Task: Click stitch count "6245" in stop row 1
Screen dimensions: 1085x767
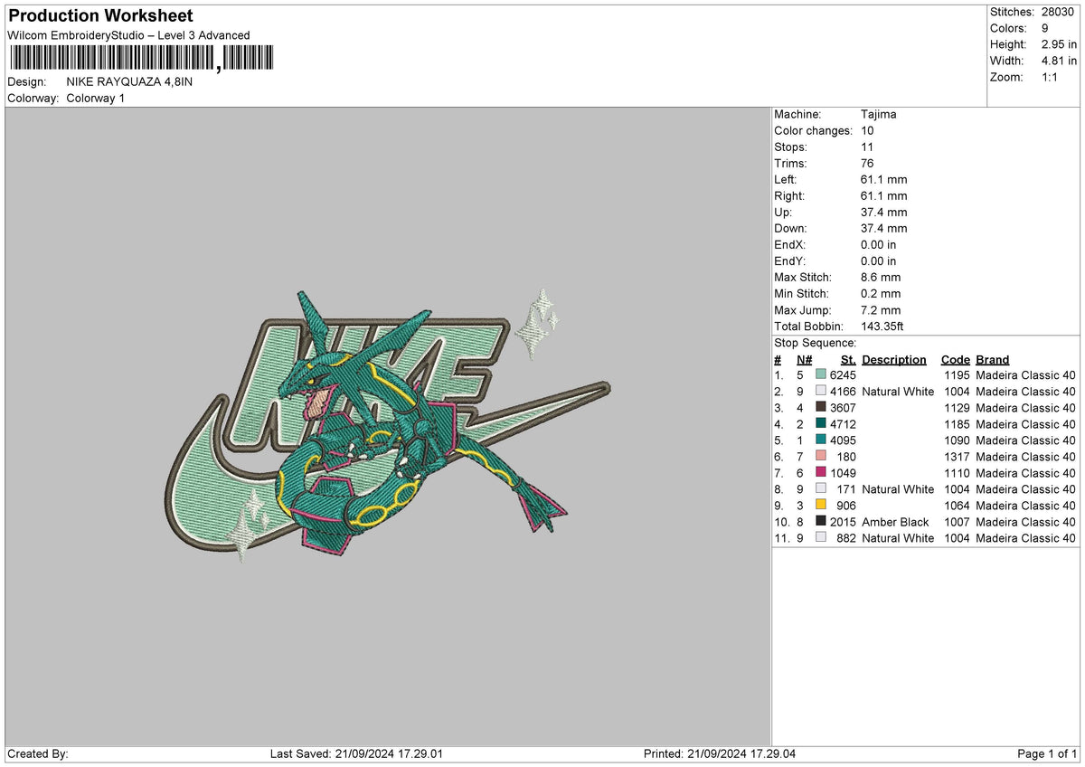Action: click(x=843, y=375)
